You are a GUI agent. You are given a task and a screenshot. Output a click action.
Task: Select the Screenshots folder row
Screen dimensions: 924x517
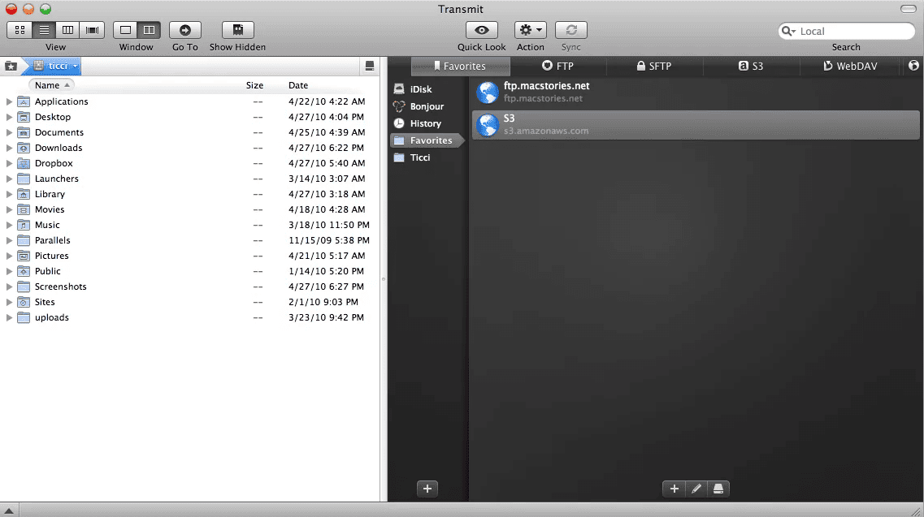[189, 287]
